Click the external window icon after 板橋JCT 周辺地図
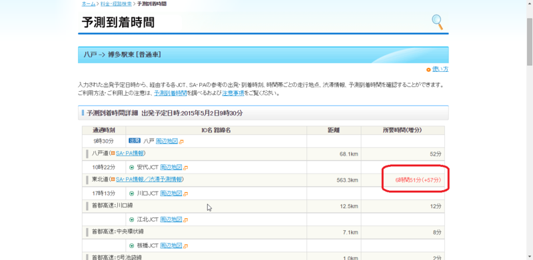The image size is (533, 260). [x=186, y=246]
